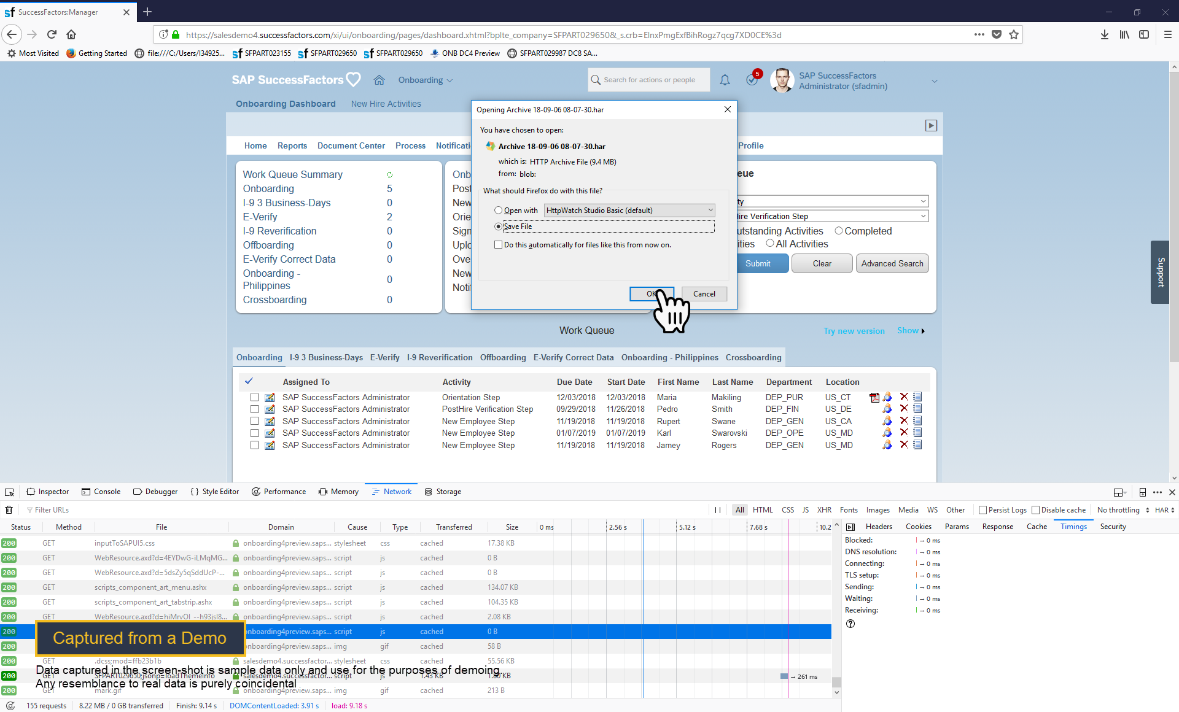Cancel the Opening Archive dialog
The width and height of the screenshot is (1179, 712).
704,294
